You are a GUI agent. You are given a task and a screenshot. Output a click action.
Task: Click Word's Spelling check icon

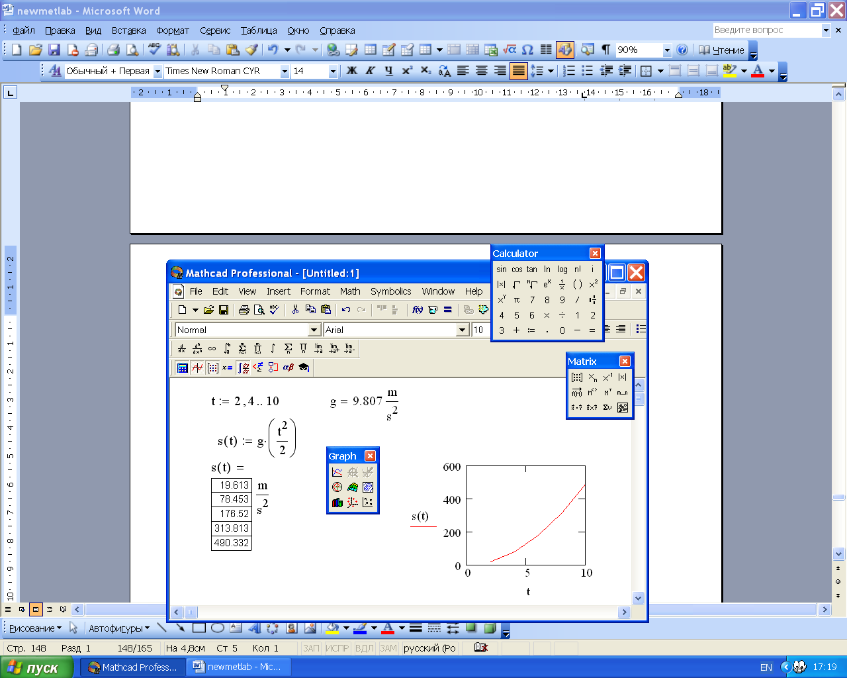coord(154,50)
